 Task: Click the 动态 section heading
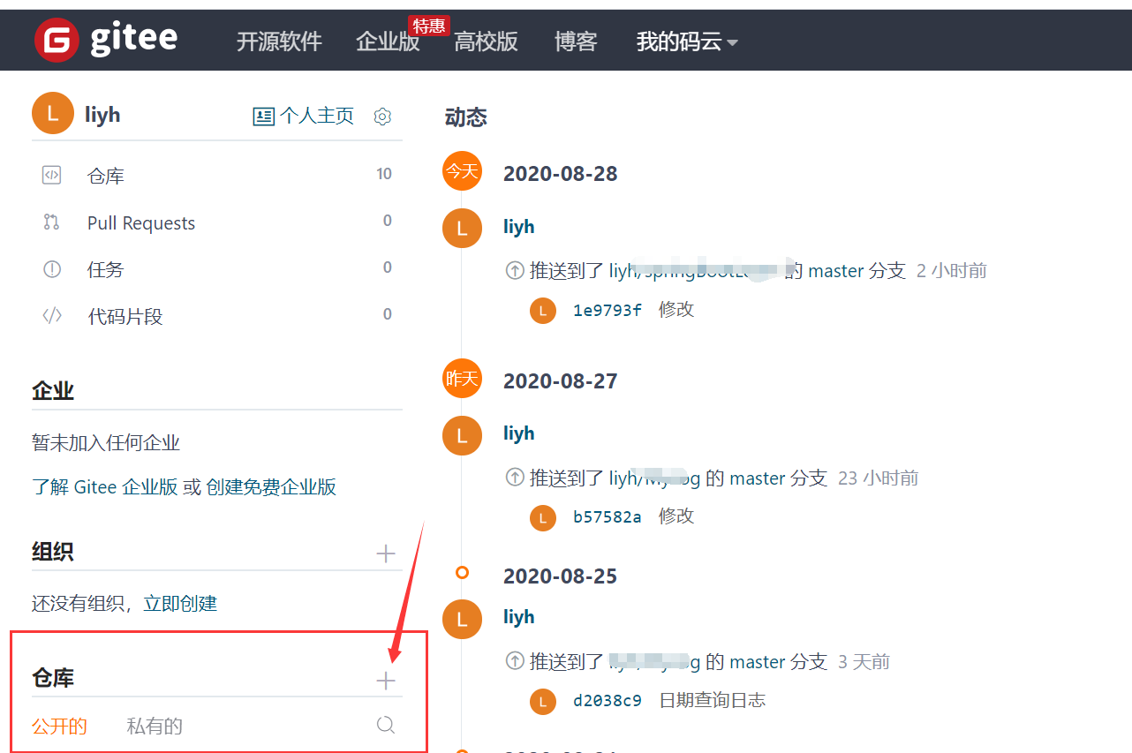coord(466,118)
